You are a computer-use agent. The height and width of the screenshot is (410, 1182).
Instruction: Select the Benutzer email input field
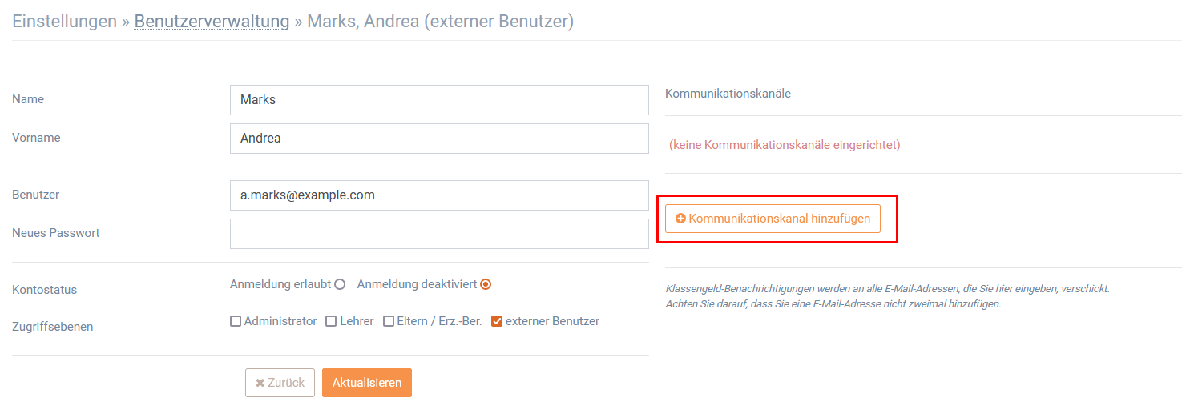439,195
